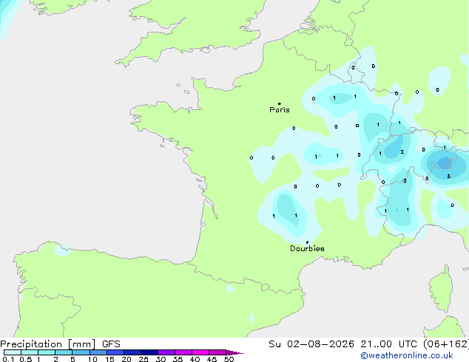Click the Precipitation [mm] title text

point(48,344)
